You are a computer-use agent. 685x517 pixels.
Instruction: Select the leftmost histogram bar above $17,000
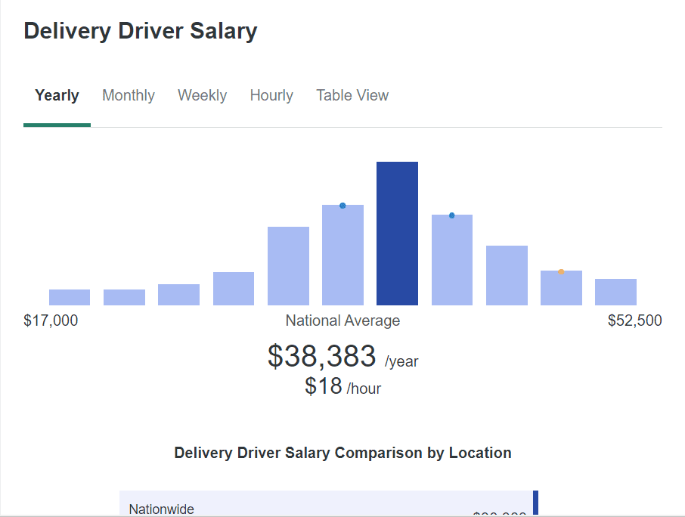tap(70, 297)
